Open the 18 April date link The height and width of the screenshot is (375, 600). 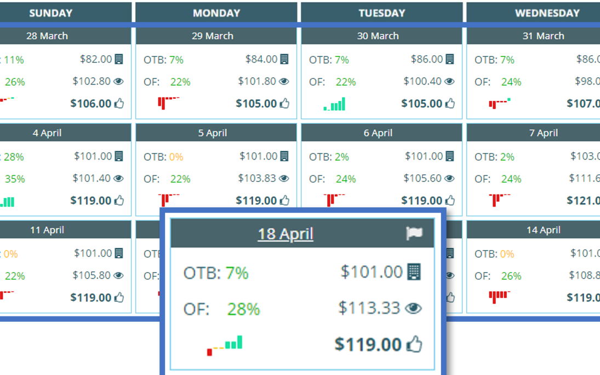pyautogui.click(x=285, y=234)
